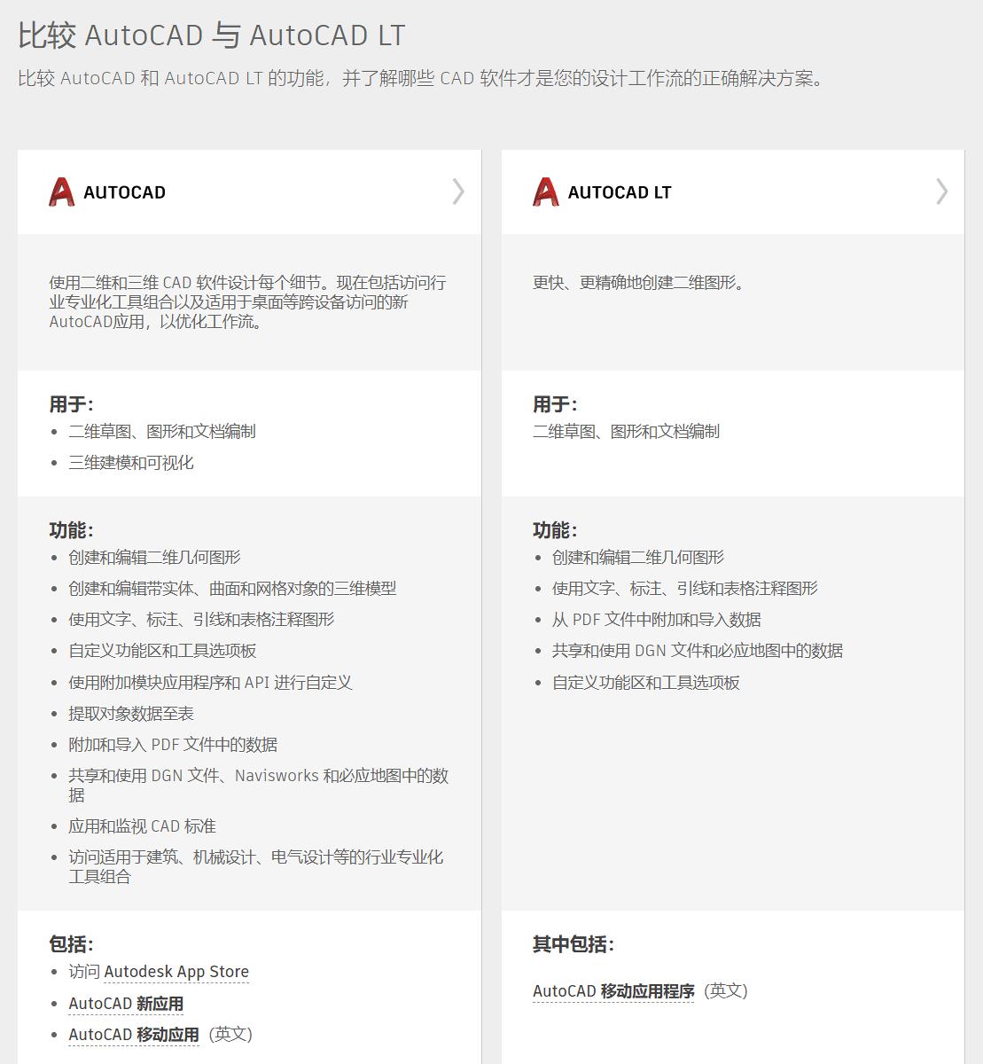
Task: Open the AutoCAD 移动应用 link
Action: pyautogui.click(x=134, y=1035)
